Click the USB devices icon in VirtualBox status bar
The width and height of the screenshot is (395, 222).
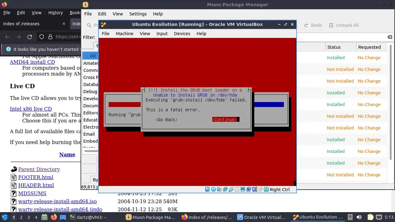coord(231,189)
